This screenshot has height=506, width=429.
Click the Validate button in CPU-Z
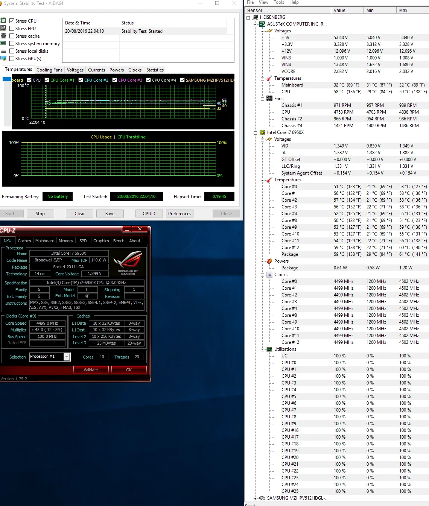(91, 370)
